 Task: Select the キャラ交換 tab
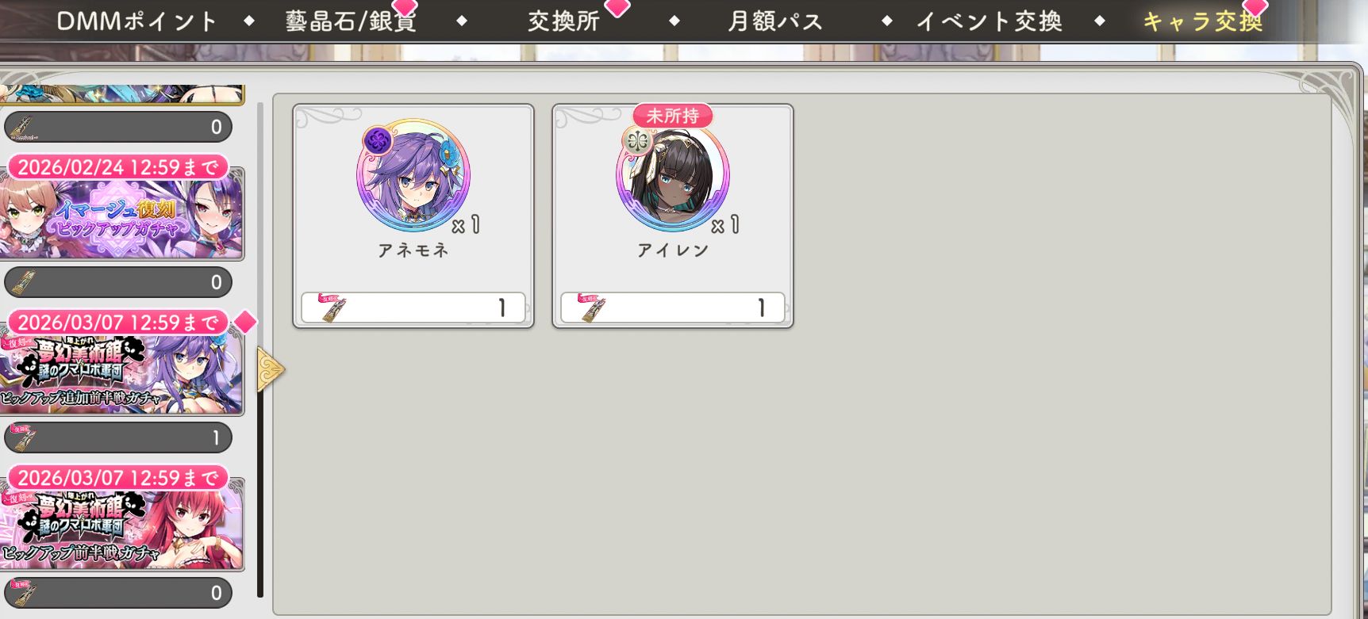[x=1202, y=21]
